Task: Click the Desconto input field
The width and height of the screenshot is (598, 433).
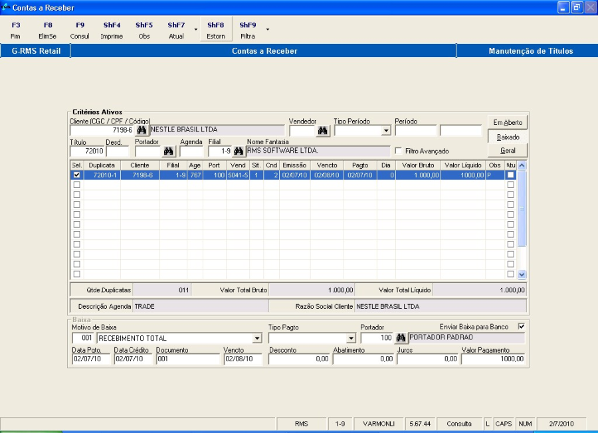Action: pyautogui.click(x=299, y=359)
